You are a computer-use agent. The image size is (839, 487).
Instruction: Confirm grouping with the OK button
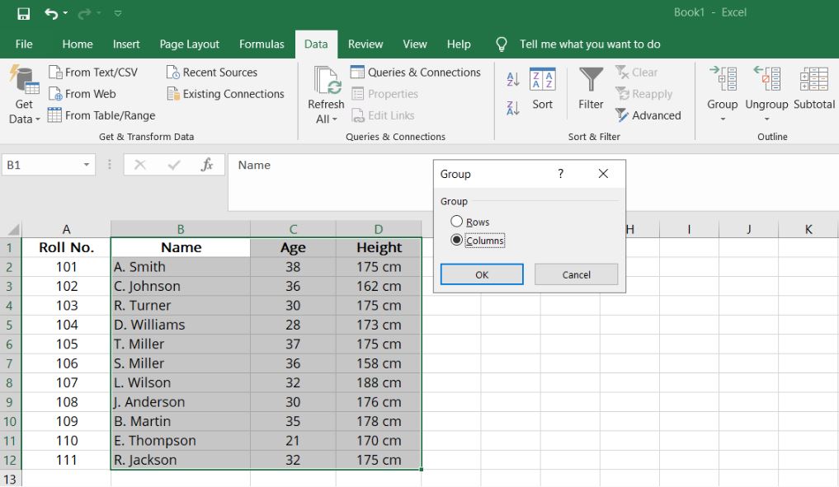click(482, 274)
